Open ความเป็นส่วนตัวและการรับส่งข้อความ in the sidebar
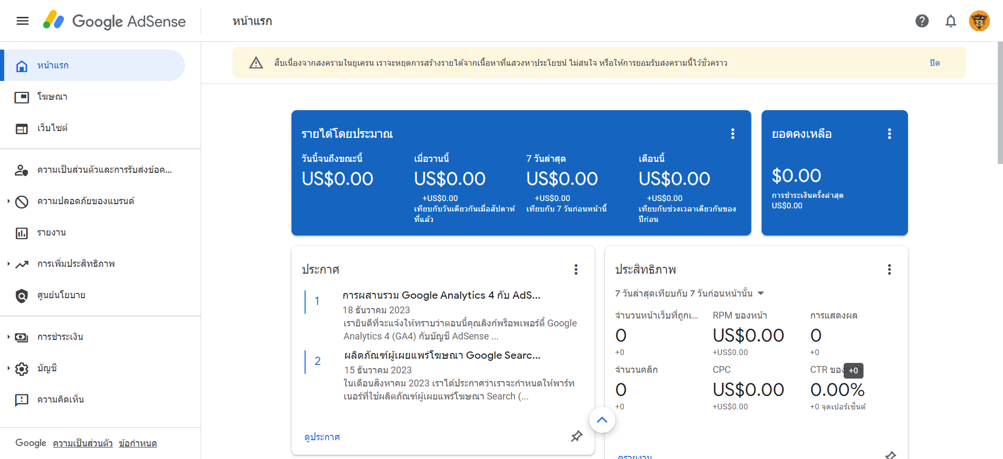Screen dimensions: 1003x459 (92, 170)
